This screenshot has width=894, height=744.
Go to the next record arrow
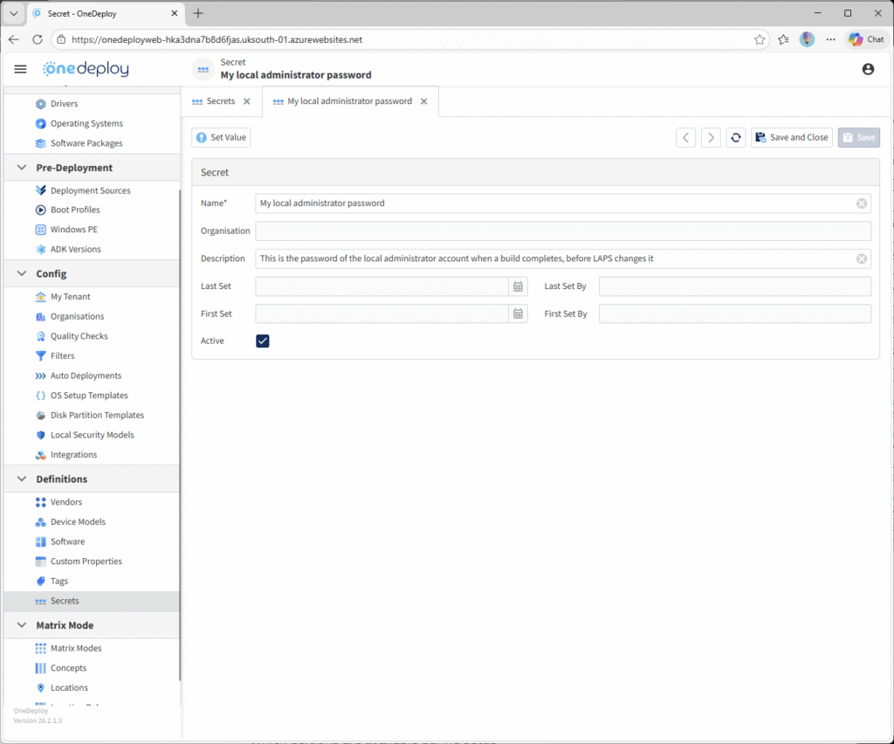[711, 137]
